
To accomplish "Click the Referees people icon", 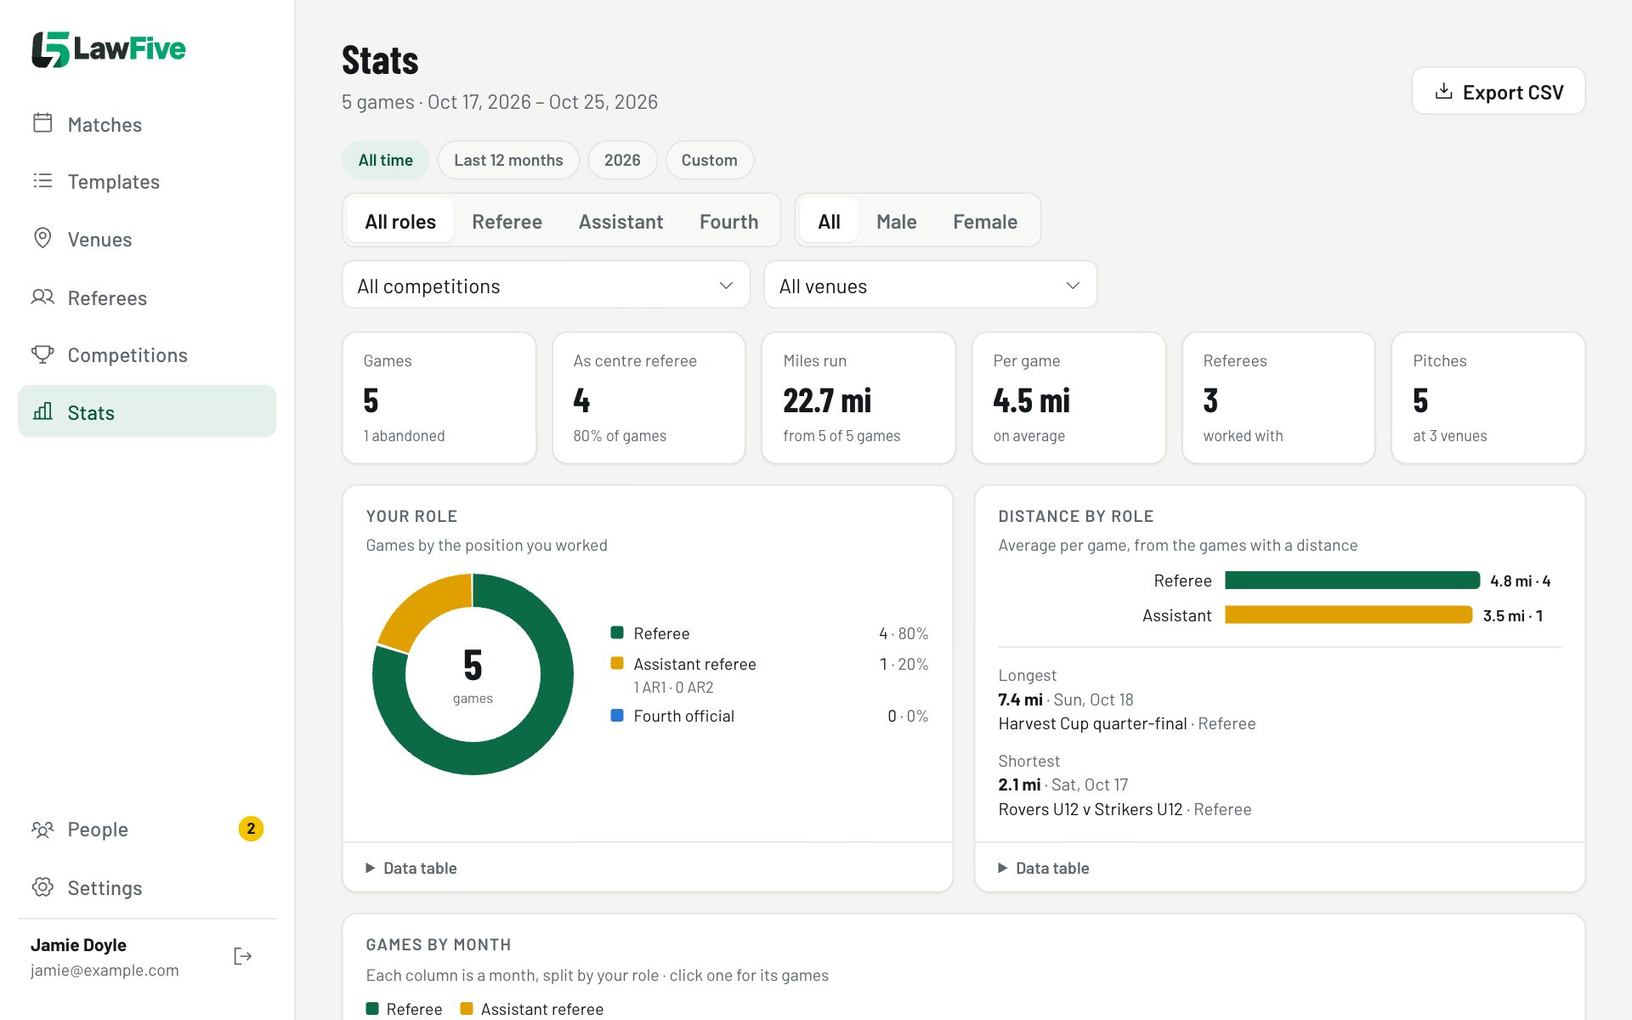I will [x=42, y=297].
